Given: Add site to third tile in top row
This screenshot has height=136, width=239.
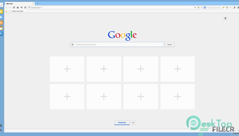Looking at the screenshot, I should click(141, 69).
